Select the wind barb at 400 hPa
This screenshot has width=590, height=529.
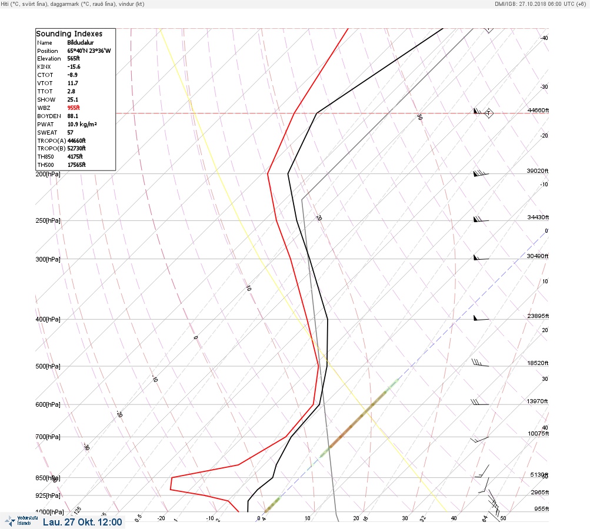(x=481, y=319)
